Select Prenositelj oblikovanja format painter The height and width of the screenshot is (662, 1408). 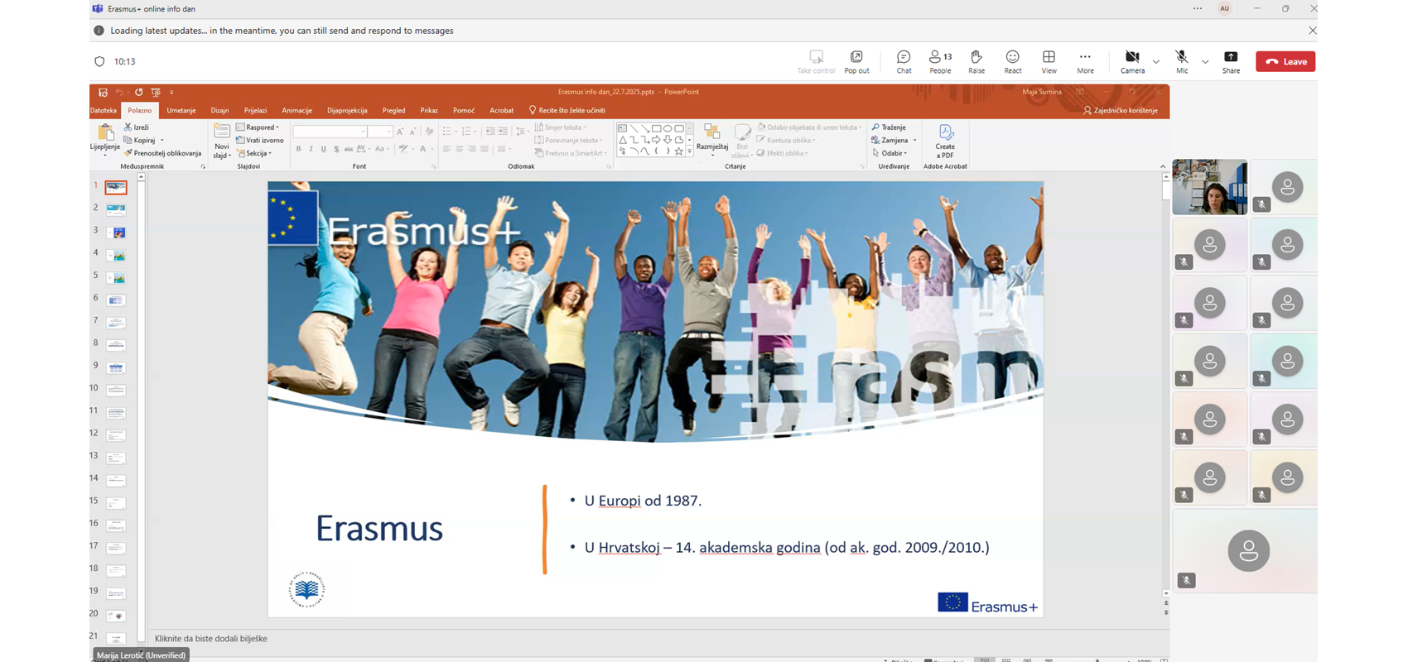[162, 153]
